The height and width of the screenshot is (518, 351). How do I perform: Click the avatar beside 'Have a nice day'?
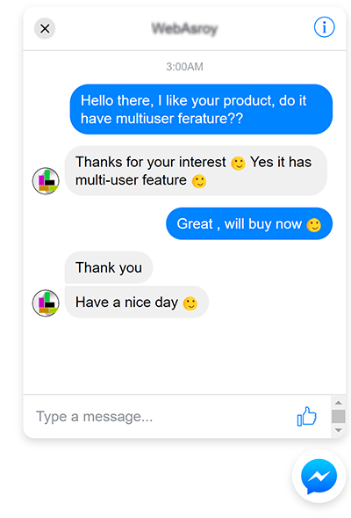[46, 303]
